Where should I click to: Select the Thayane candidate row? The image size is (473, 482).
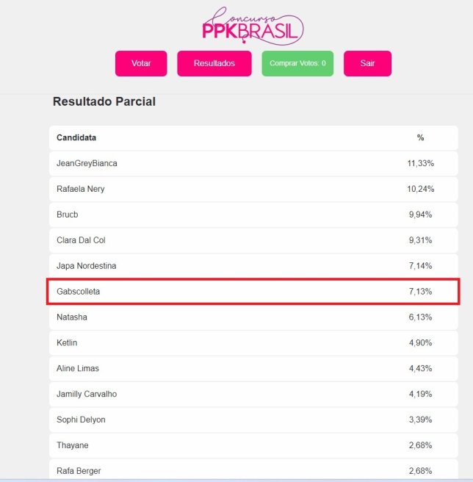click(x=253, y=445)
